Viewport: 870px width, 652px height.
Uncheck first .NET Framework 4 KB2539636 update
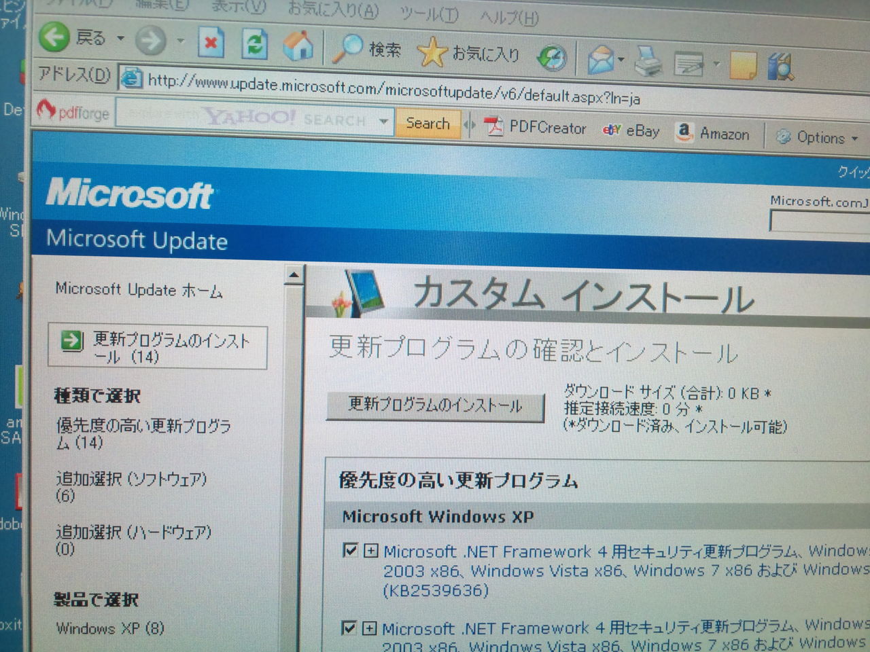click(350, 549)
